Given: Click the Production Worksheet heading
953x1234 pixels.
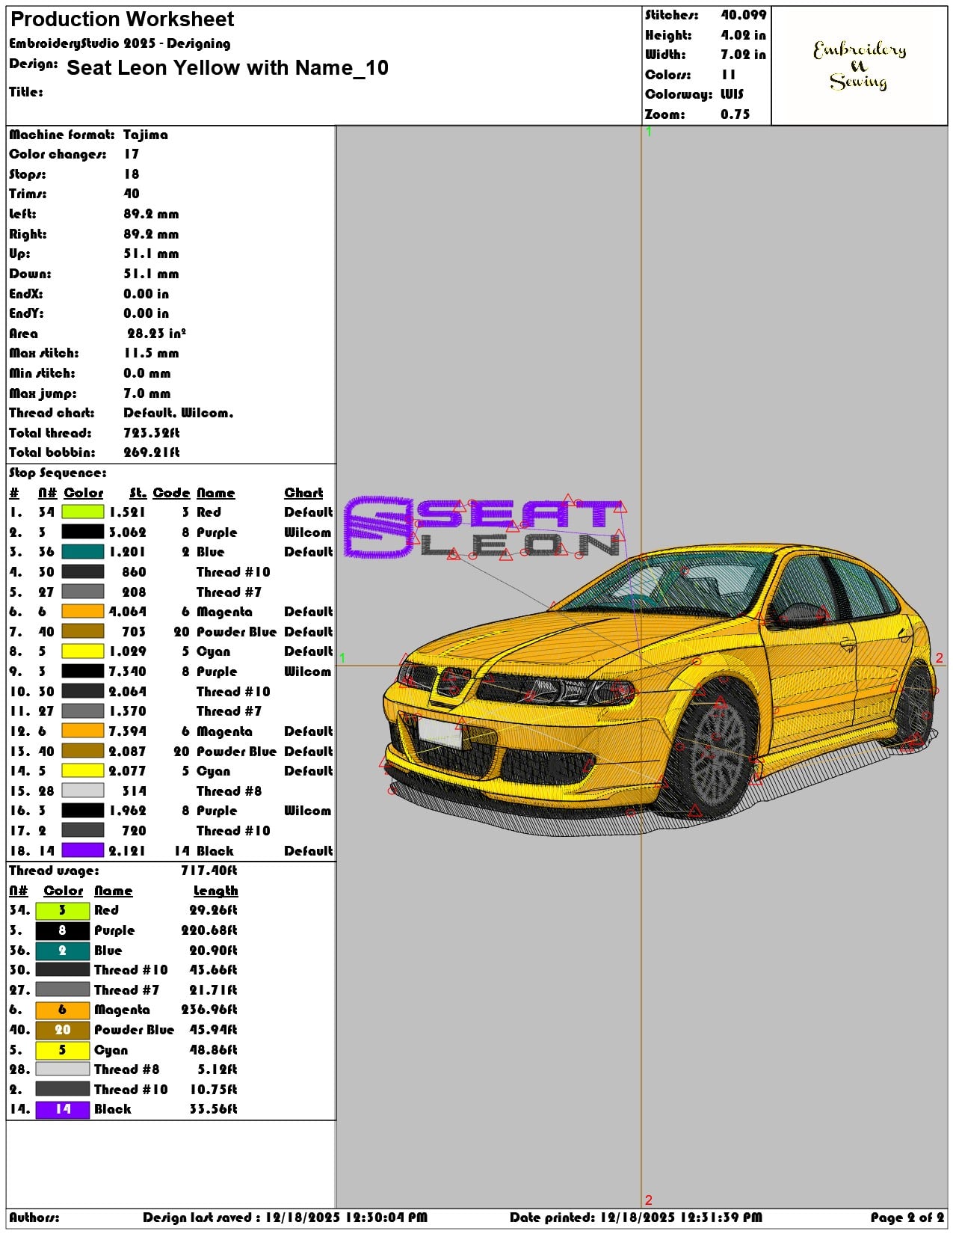Looking at the screenshot, I should coord(123,19).
